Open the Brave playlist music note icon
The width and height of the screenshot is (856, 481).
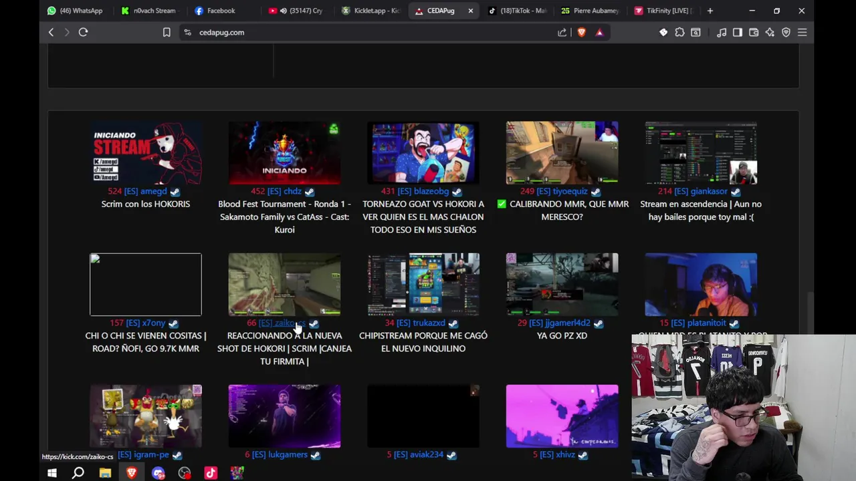[x=722, y=32]
